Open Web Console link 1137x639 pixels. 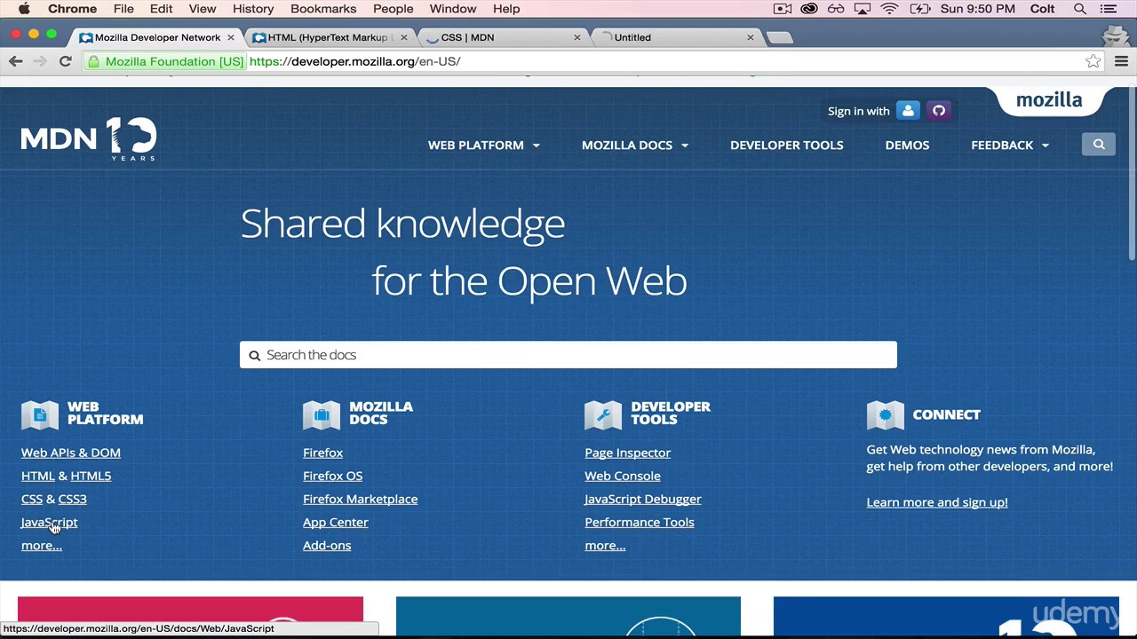[x=622, y=476]
